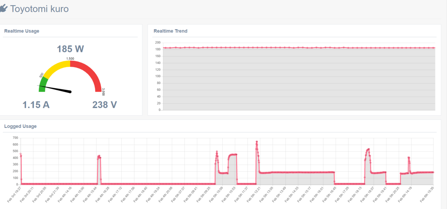This screenshot has height=209, width=447.
Task: Select the Realtime Trend panel heading
Action: (170, 31)
